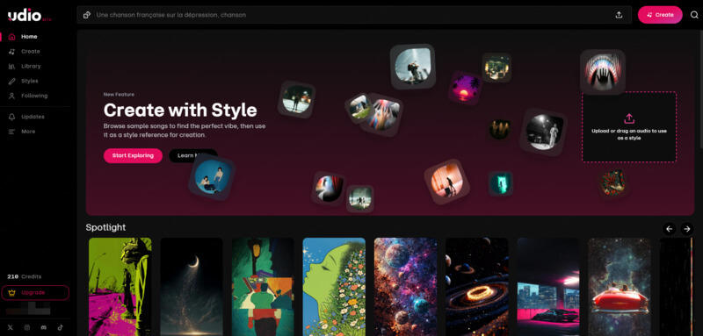Click the 210 Credits label
The image size is (703, 336).
(25, 276)
